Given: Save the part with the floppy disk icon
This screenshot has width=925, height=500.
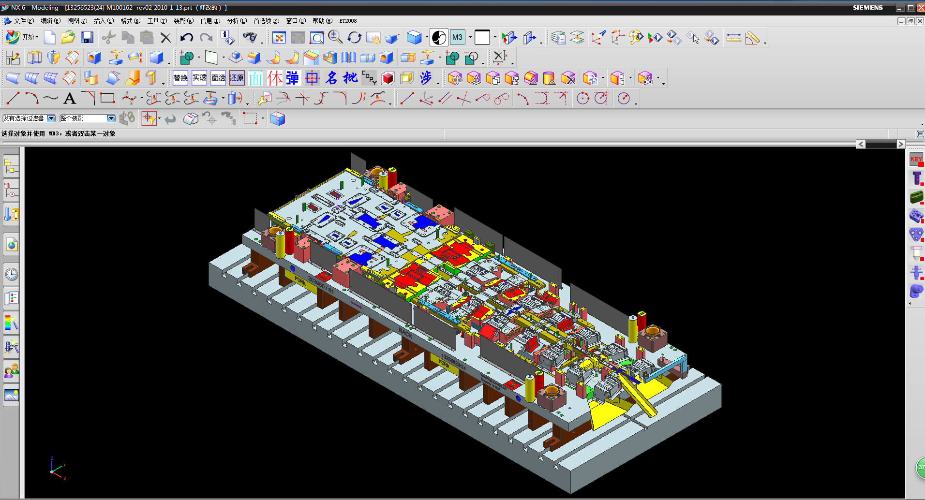Looking at the screenshot, I should 87,37.
